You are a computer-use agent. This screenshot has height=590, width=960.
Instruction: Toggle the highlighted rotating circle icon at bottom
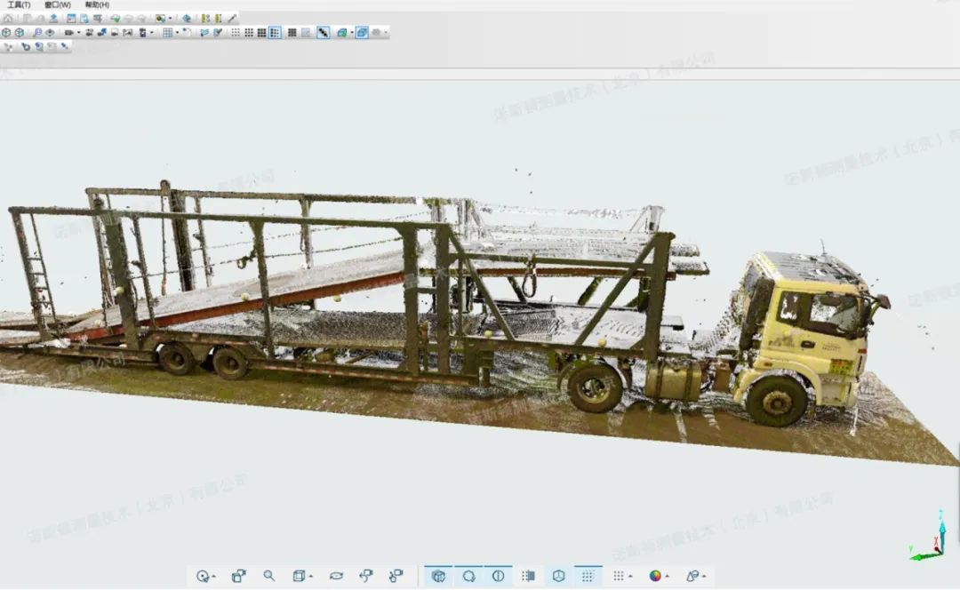pyautogui.click(x=468, y=576)
